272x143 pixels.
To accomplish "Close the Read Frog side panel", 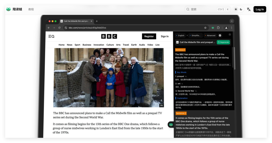I will point(230,35).
